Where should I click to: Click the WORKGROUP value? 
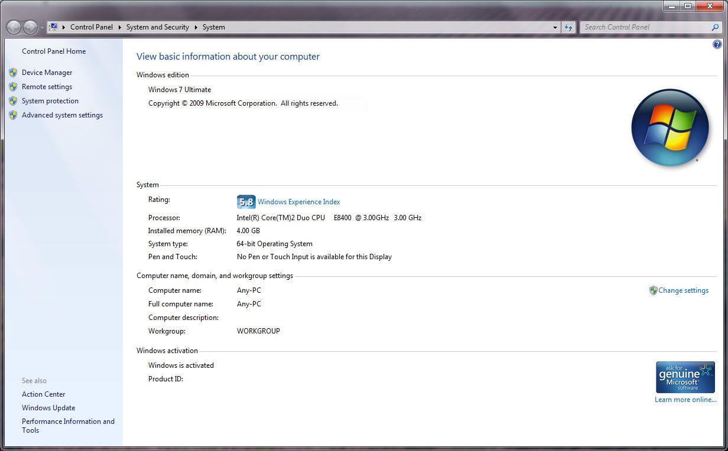258,331
